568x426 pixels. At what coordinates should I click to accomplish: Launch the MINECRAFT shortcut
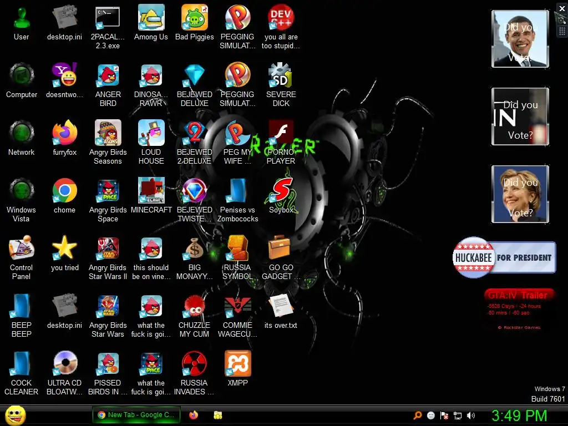tap(151, 196)
